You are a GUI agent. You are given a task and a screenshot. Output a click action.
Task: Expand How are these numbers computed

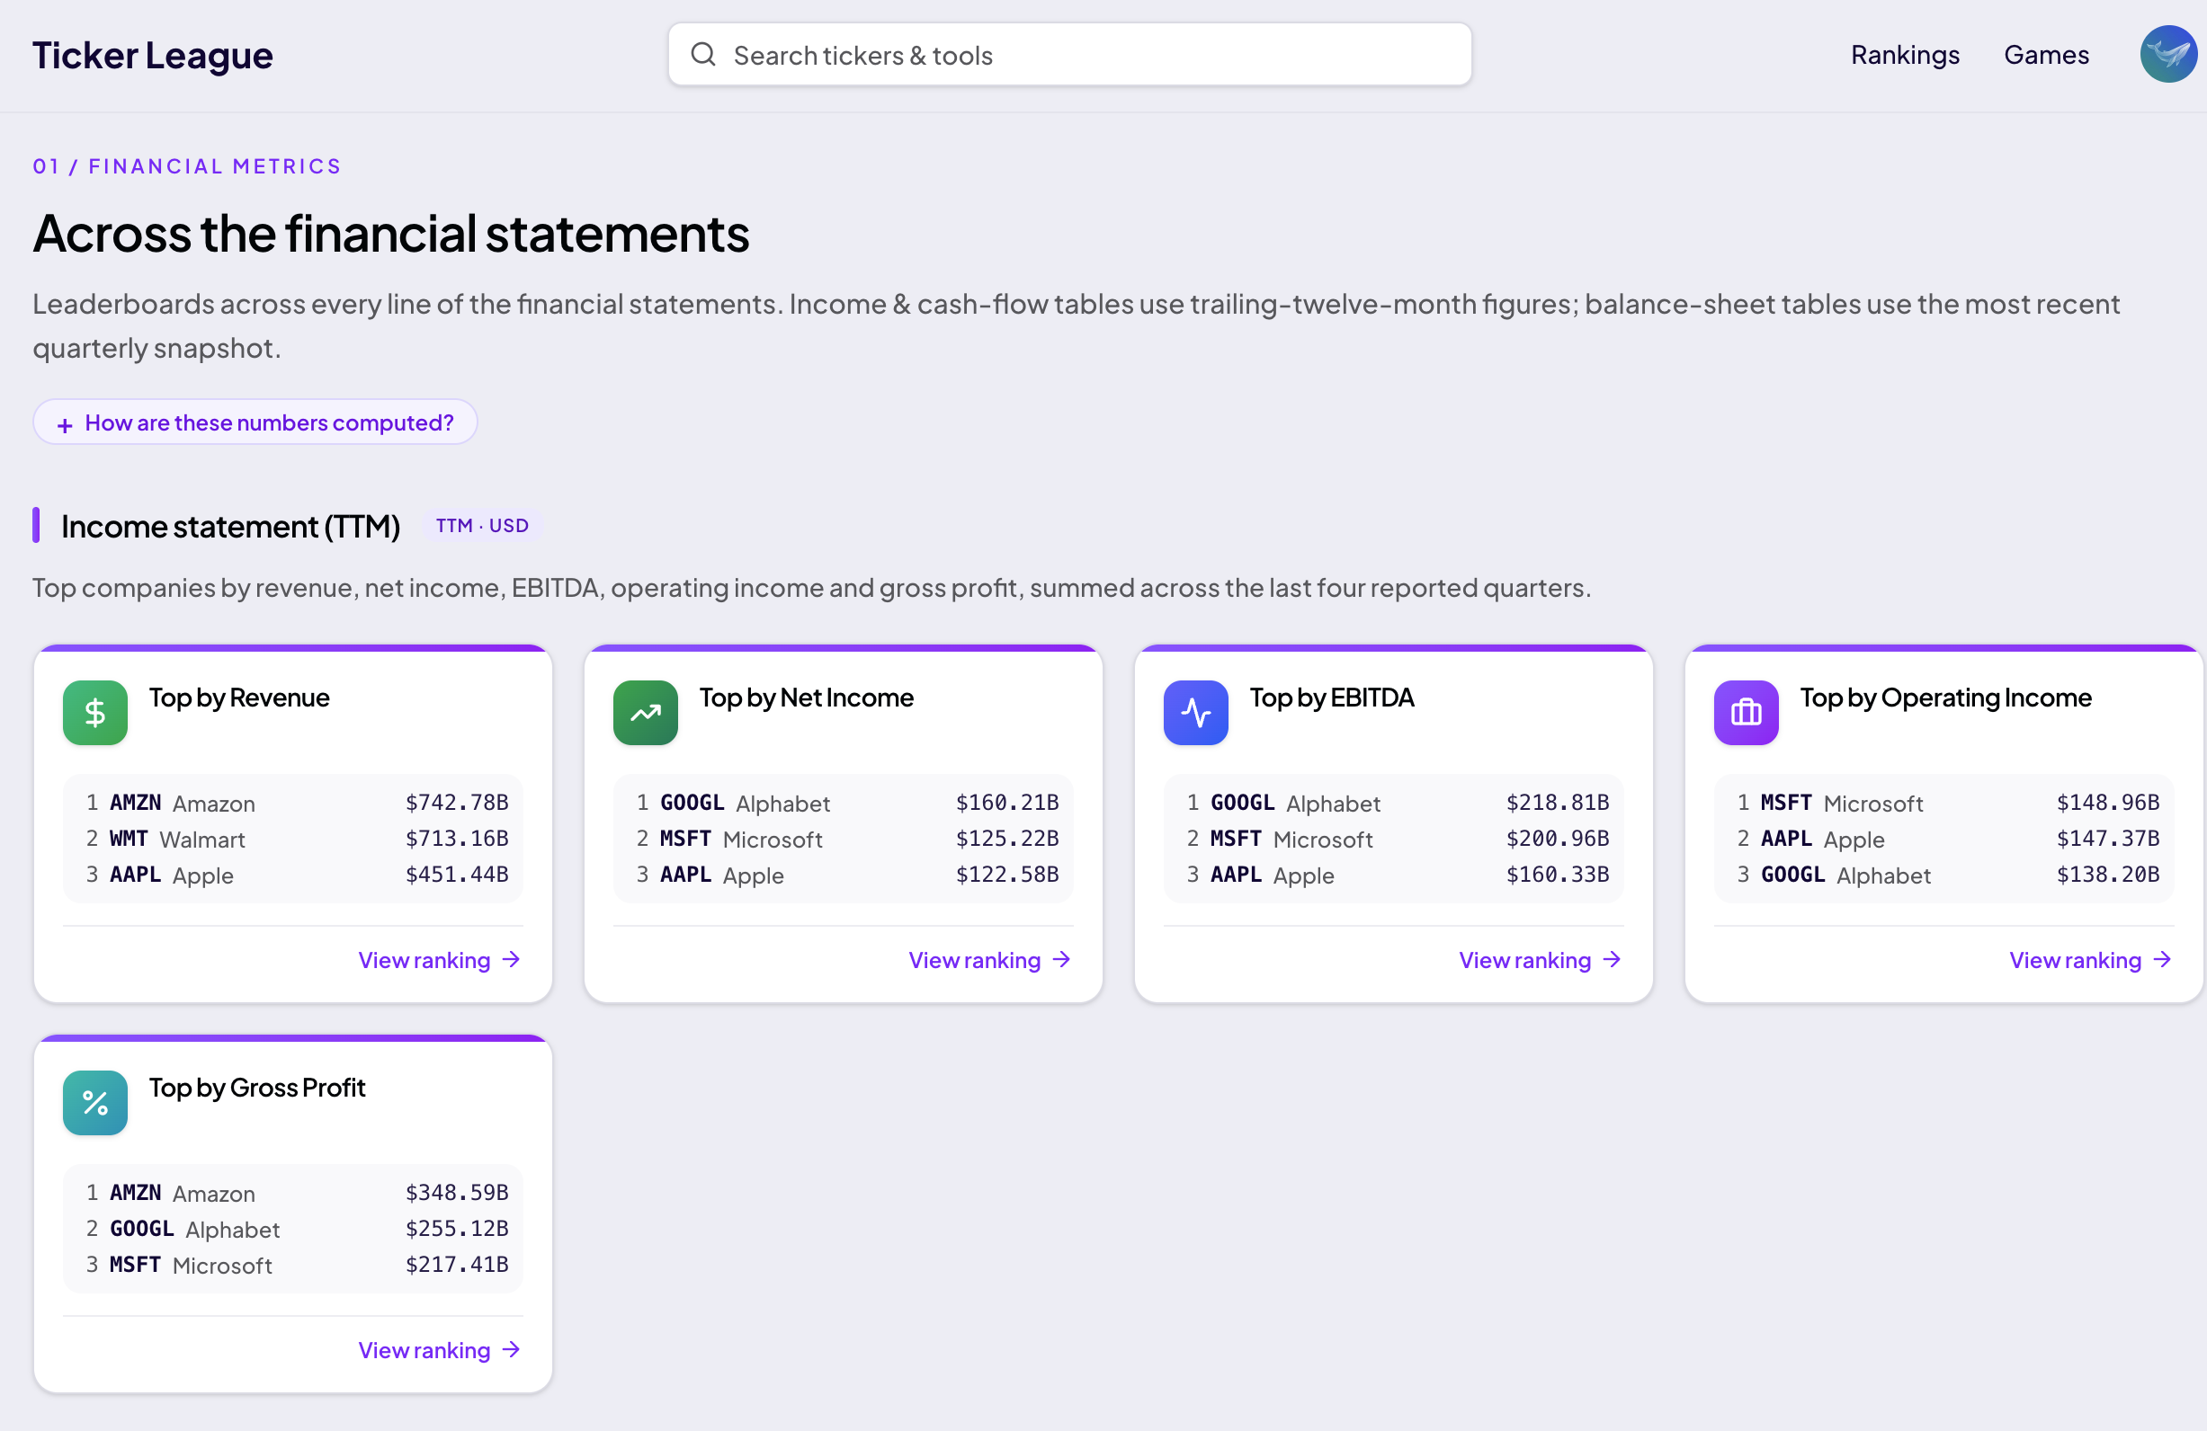point(255,422)
